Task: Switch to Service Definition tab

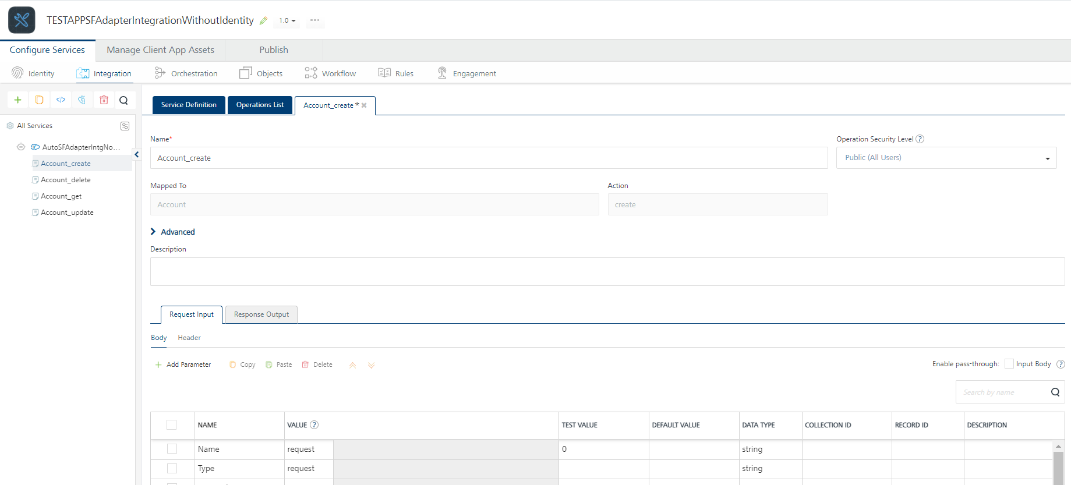Action: pos(189,105)
